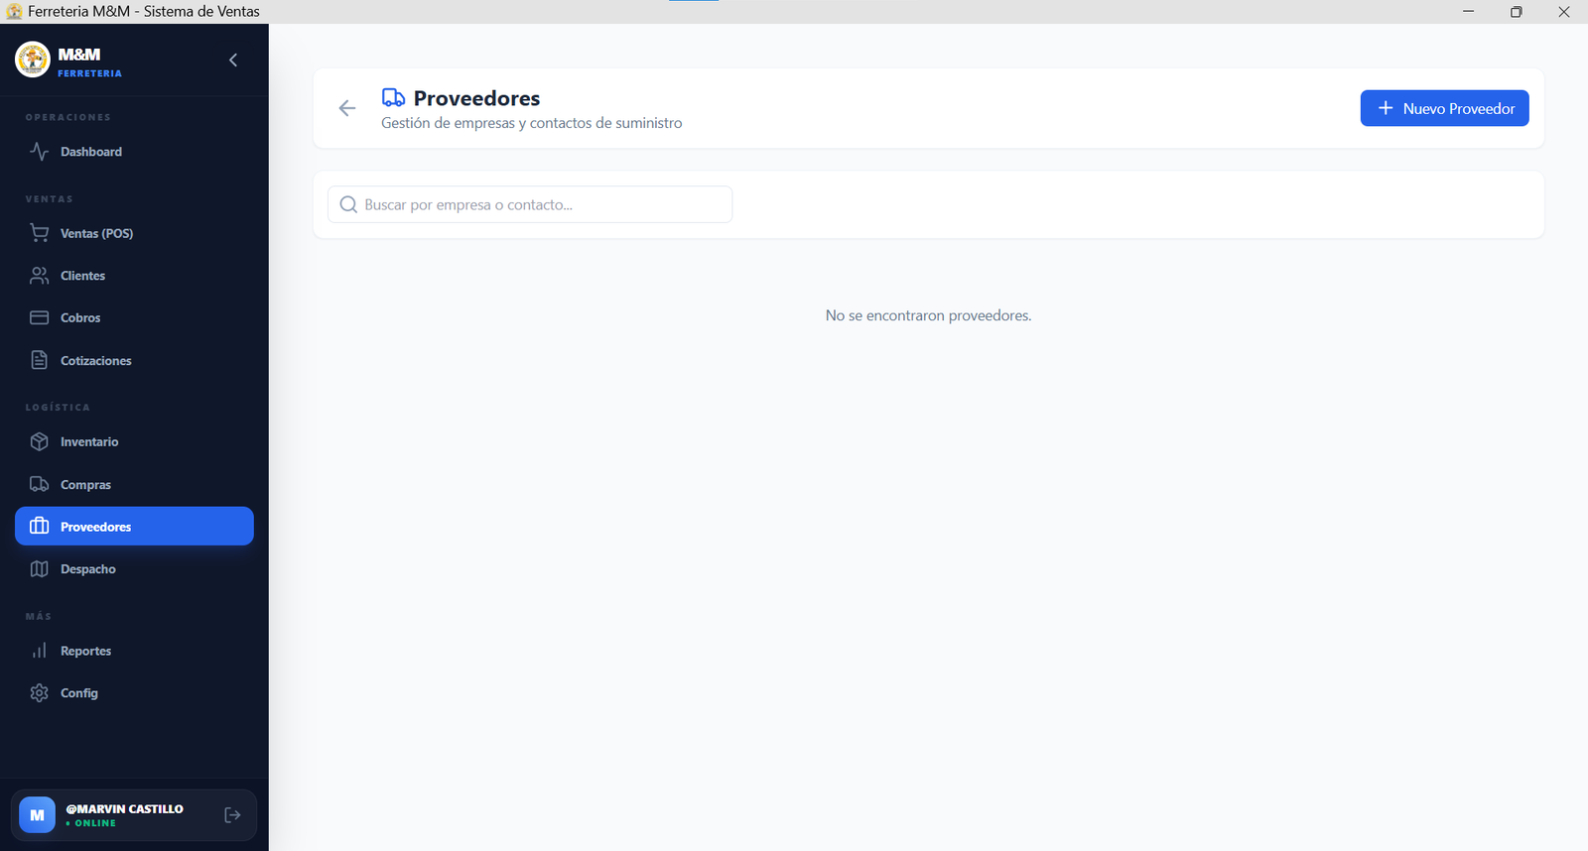Viewport: 1588px width, 851px height.
Task: Open Cotizaciones in the sidebar
Action: coord(134,360)
